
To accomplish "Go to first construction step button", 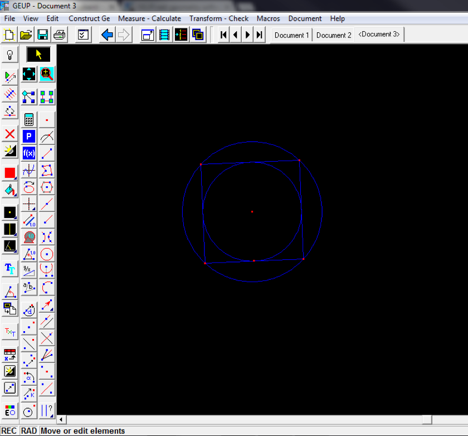I will 223,35.
